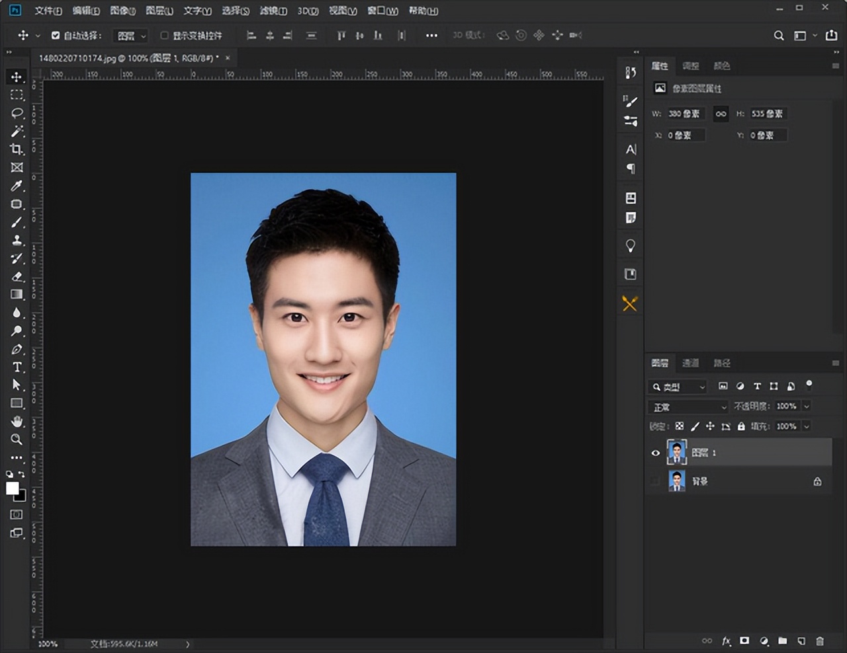Select the Crop tool
This screenshot has height=653, width=847.
point(17,149)
